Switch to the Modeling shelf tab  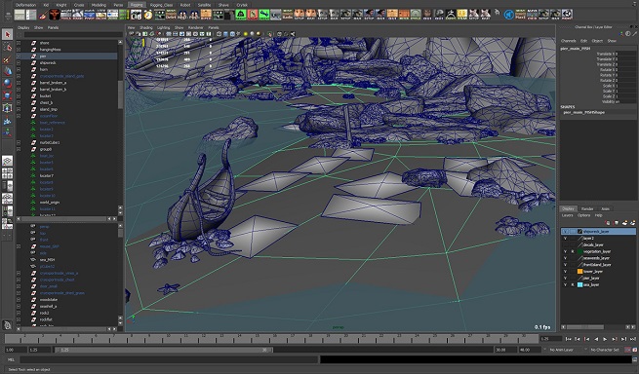point(99,5)
